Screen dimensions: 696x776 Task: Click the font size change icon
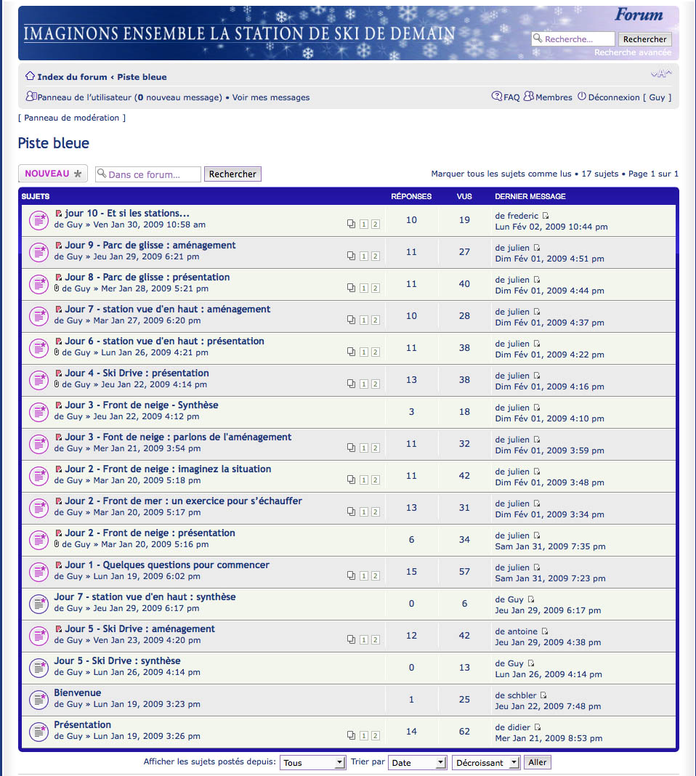coord(660,74)
